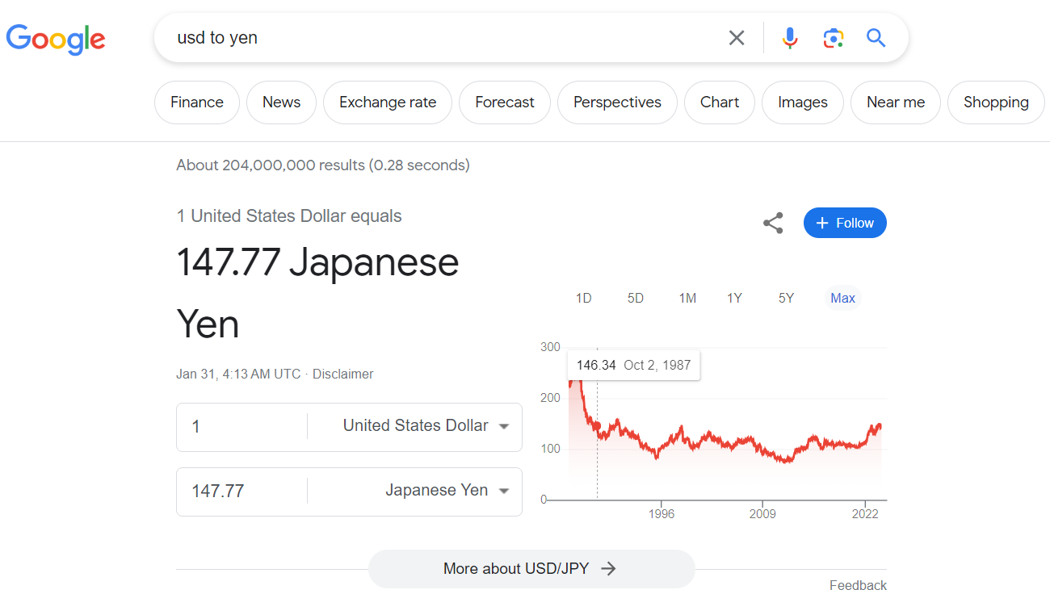Image resolution: width=1050 pixels, height=615 pixels.
Task: Switch chart range to 5D
Action: pyautogui.click(x=636, y=299)
